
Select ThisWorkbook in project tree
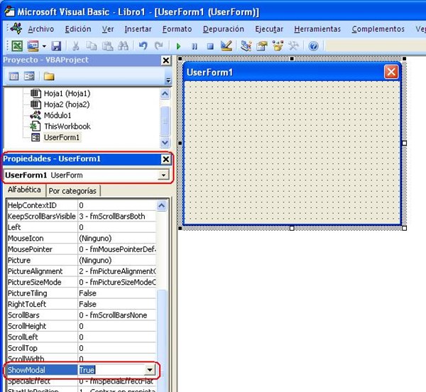pos(67,126)
